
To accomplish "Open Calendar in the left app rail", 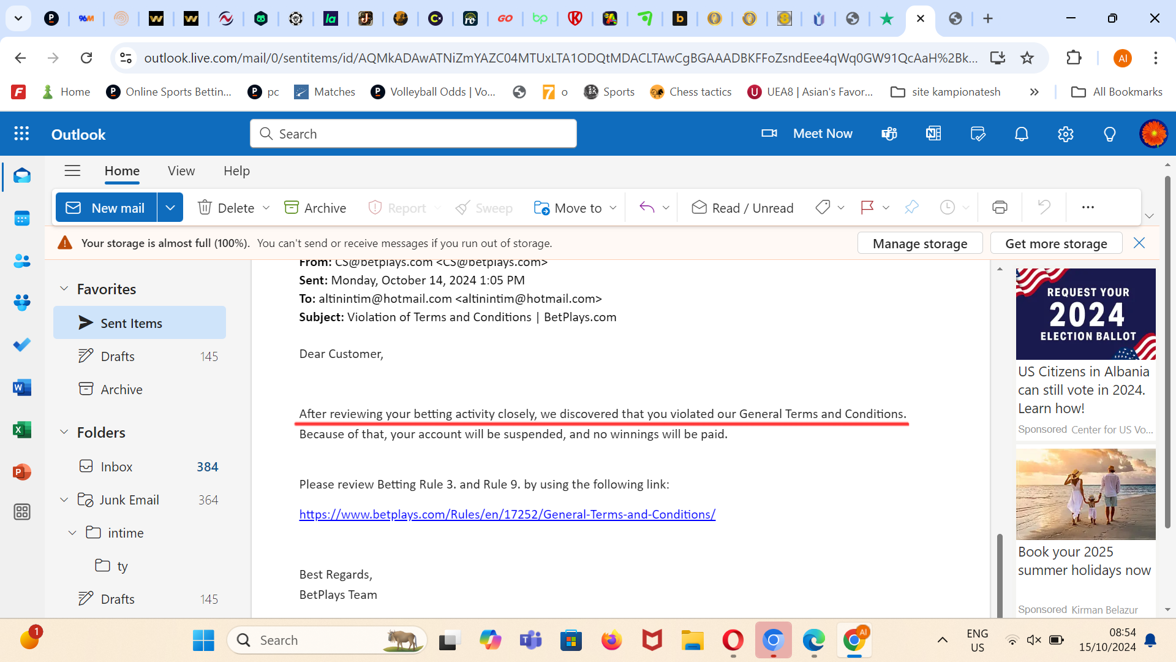I will click(x=22, y=218).
